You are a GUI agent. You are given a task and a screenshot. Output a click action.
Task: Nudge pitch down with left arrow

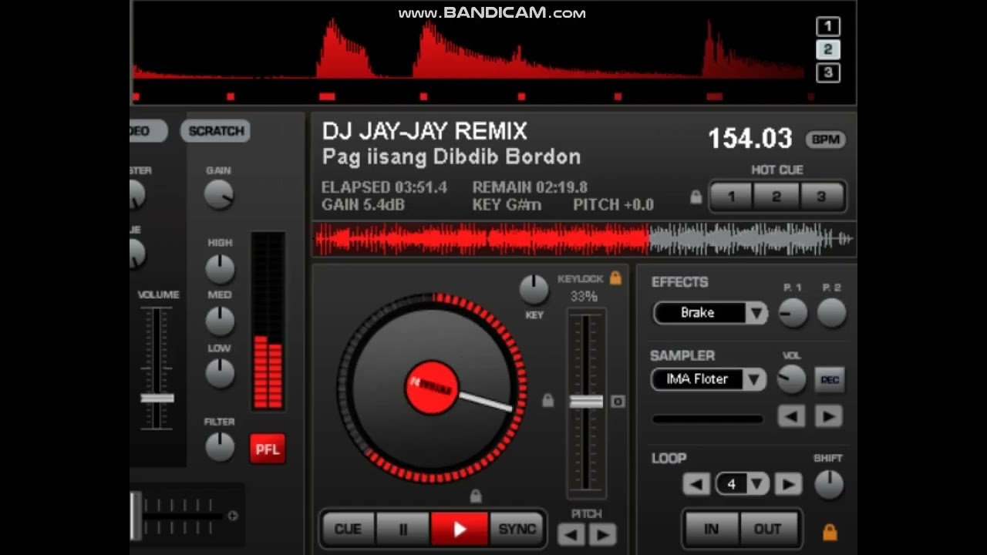coord(571,534)
